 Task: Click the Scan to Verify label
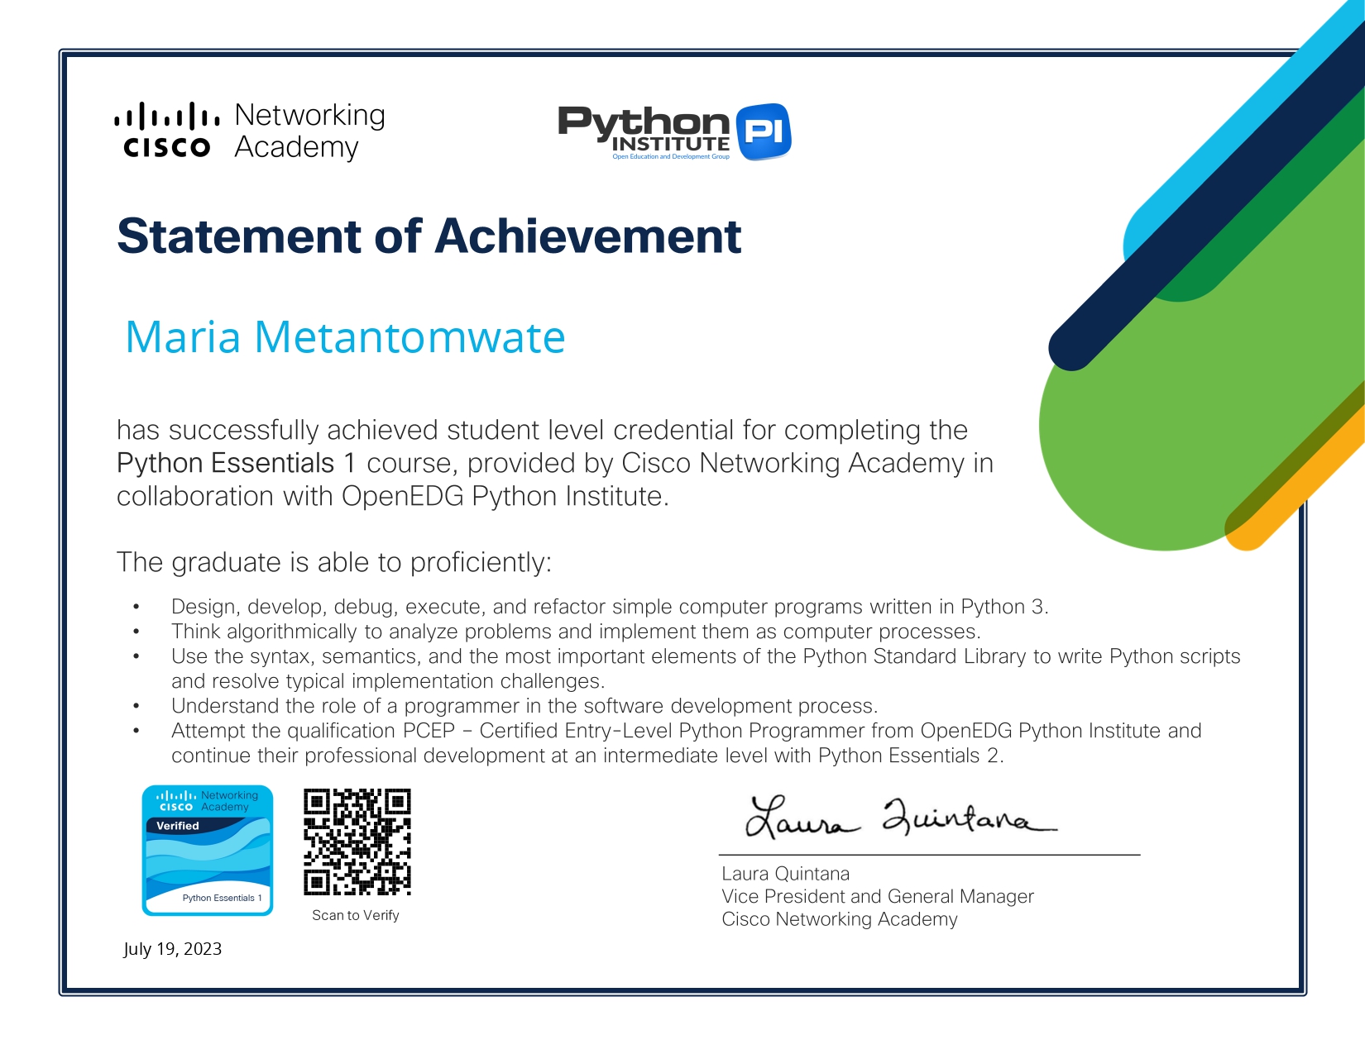[356, 915]
